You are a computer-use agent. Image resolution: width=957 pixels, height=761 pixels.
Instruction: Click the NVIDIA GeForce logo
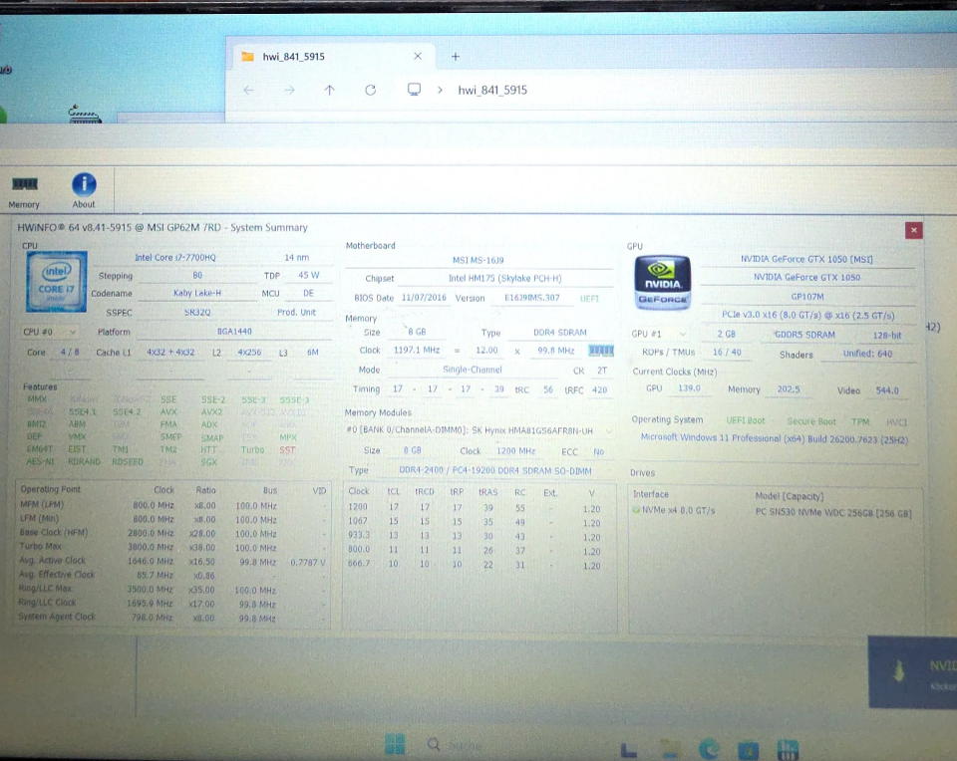(x=662, y=282)
